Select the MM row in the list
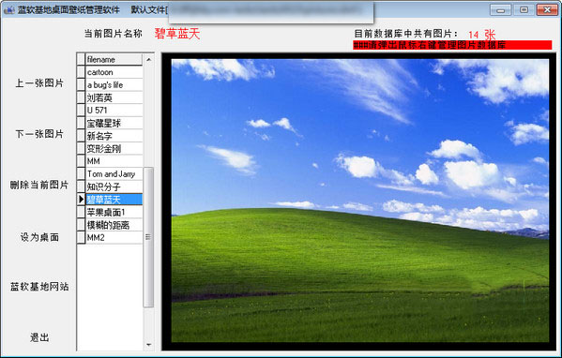Viewport: 562px width, 358px height. tap(114, 161)
